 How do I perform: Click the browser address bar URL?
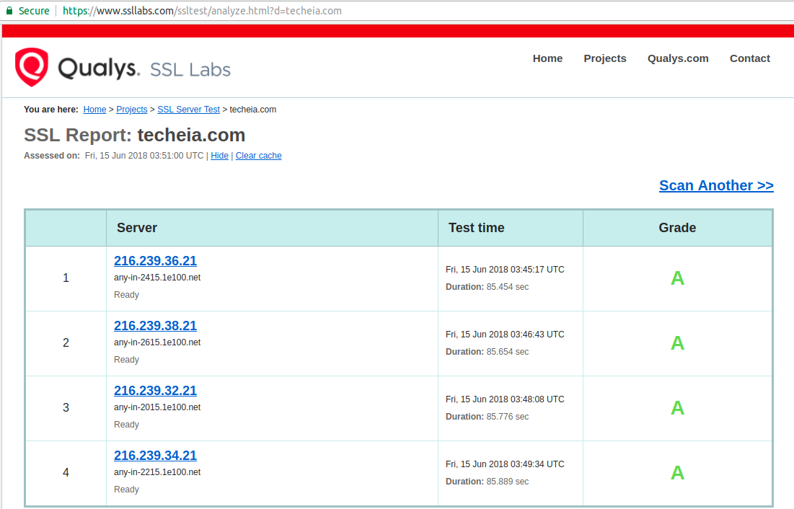(202, 10)
